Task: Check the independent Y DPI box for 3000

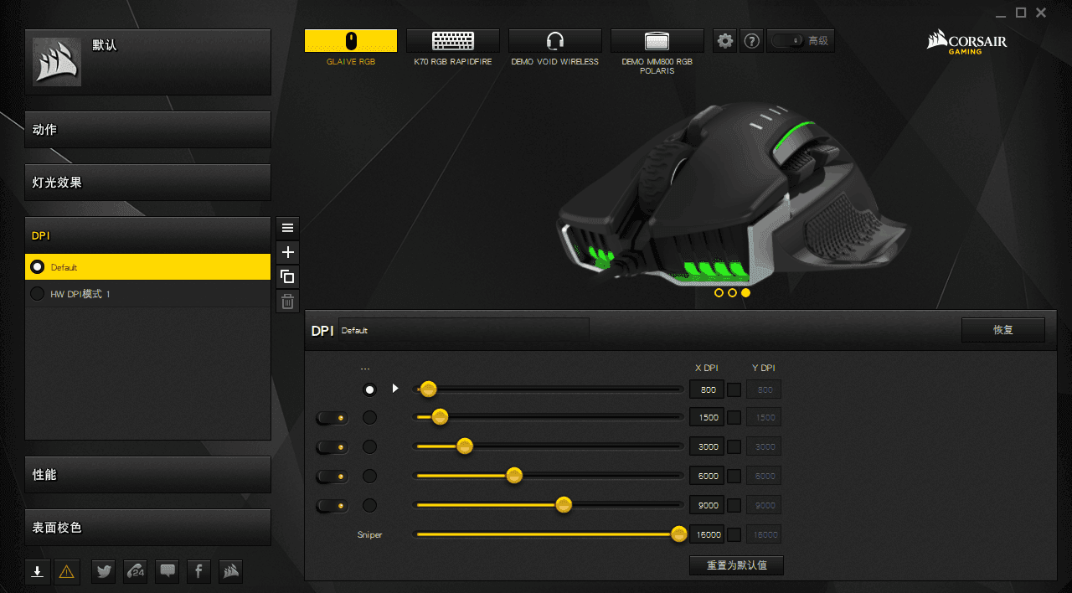Action: [x=734, y=446]
